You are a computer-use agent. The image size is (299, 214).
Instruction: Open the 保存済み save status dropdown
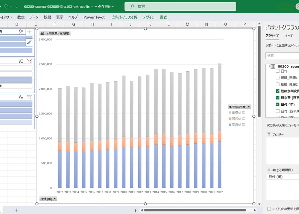pyautogui.click(x=106, y=6)
